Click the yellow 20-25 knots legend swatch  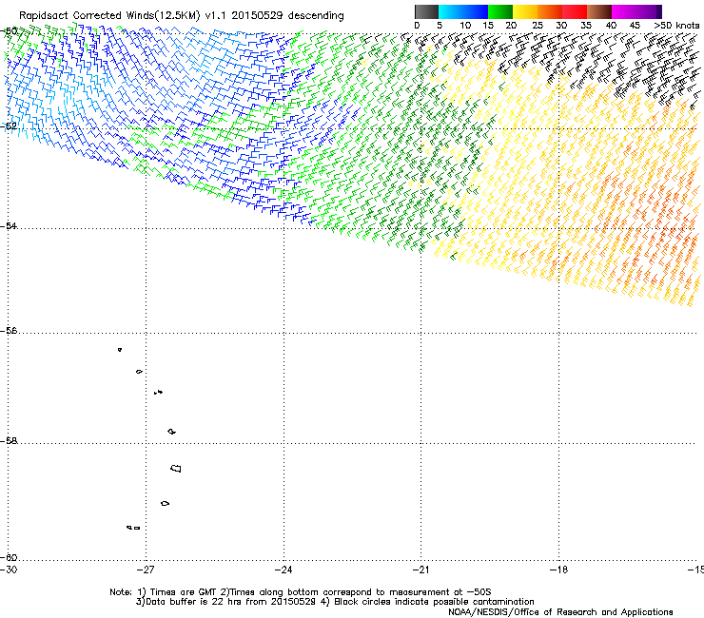pyautogui.click(x=525, y=11)
